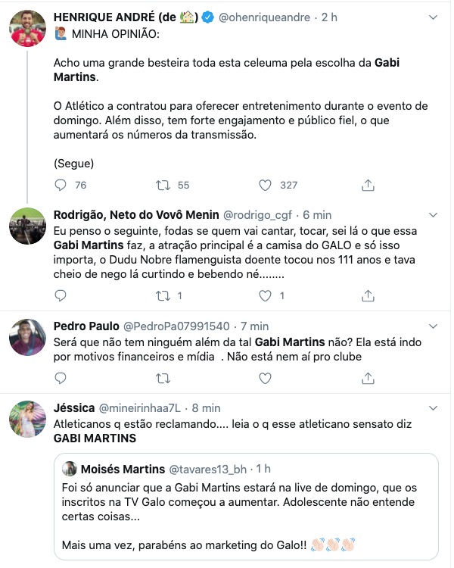Image resolution: width=454 pixels, height=568 pixels.
Task: Reply to Rodrigão's tweet
Action: 61,295
